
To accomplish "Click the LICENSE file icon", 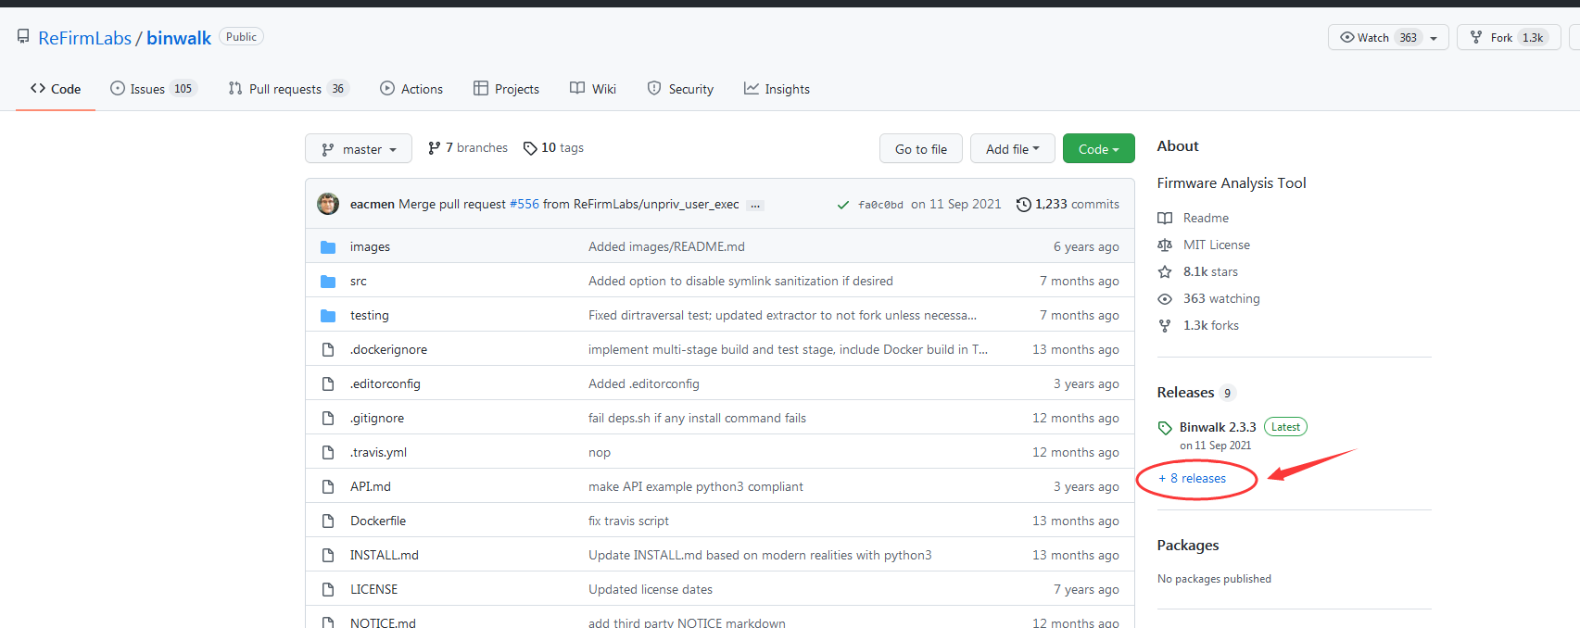I will 328,590.
